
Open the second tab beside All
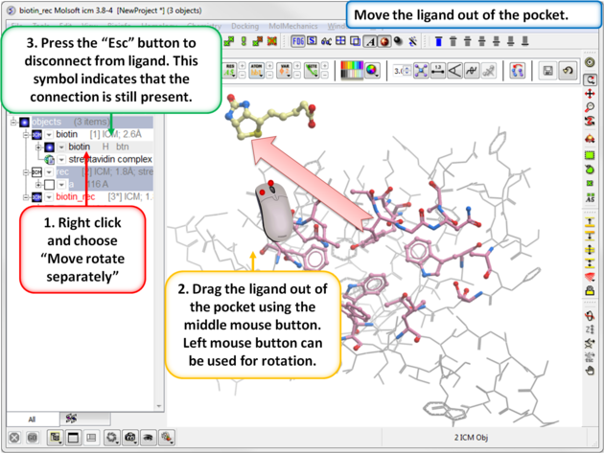coord(69,419)
